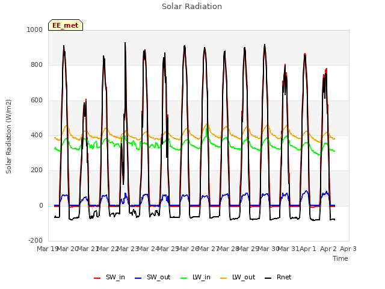Viewport: 385px width, 289px height.
Task: Click the y-axis label Solar Radiation (W/m2)
Action: pos(8,137)
